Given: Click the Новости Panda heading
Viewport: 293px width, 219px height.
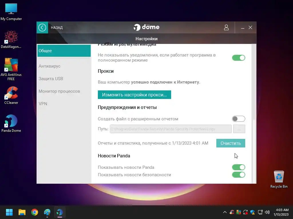Looking at the screenshot, I should pos(114,156).
